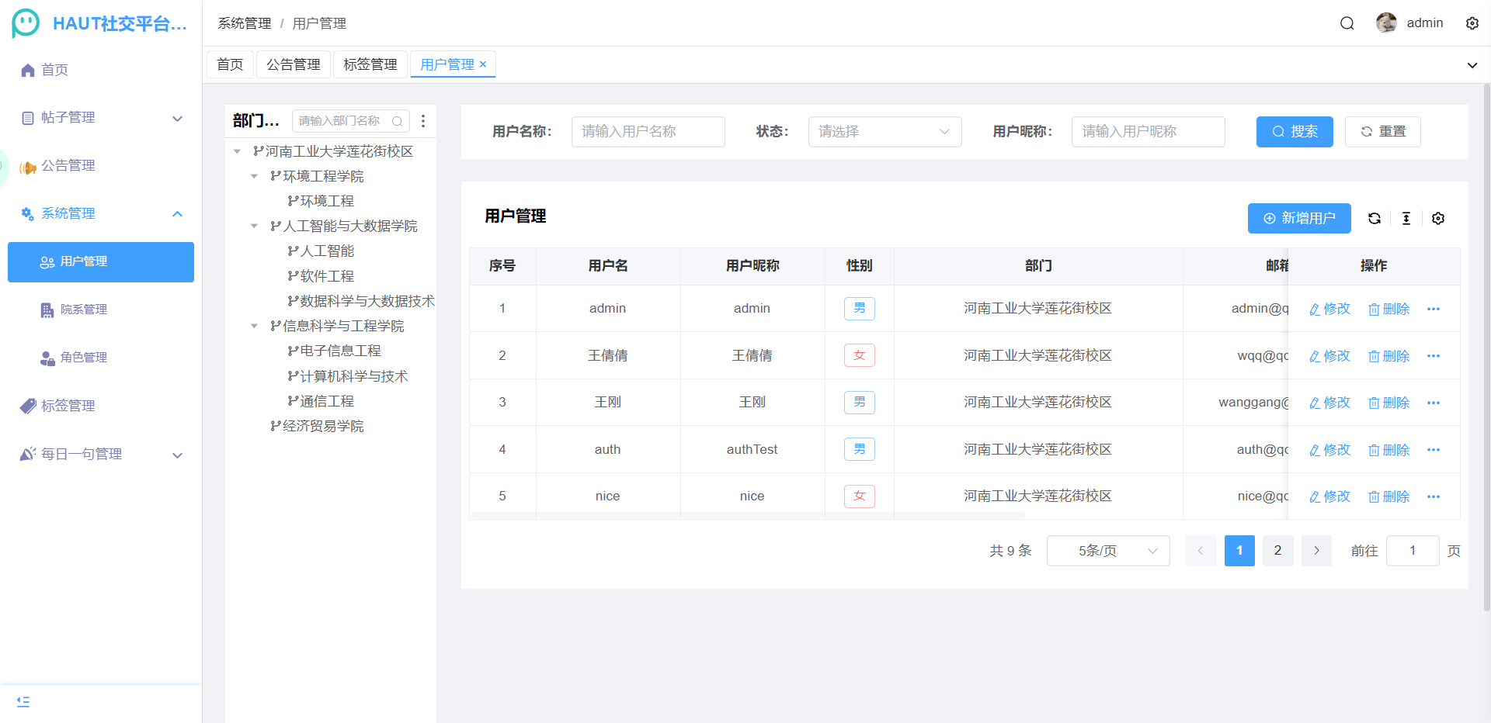Viewport: 1491px width, 723px height.
Task: Click the 用户名称 input field
Action: click(x=648, y=132)
